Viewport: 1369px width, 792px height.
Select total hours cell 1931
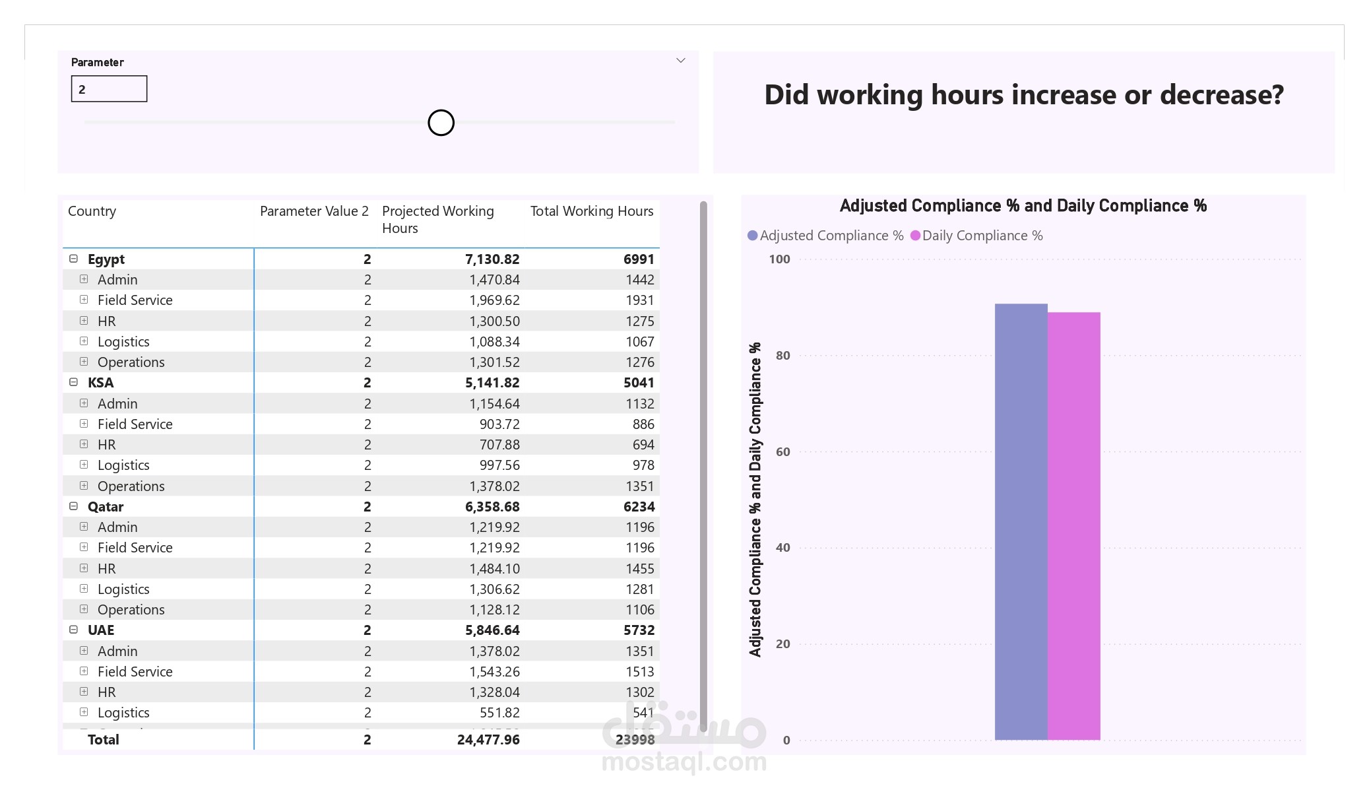click(x=640, y=300)
